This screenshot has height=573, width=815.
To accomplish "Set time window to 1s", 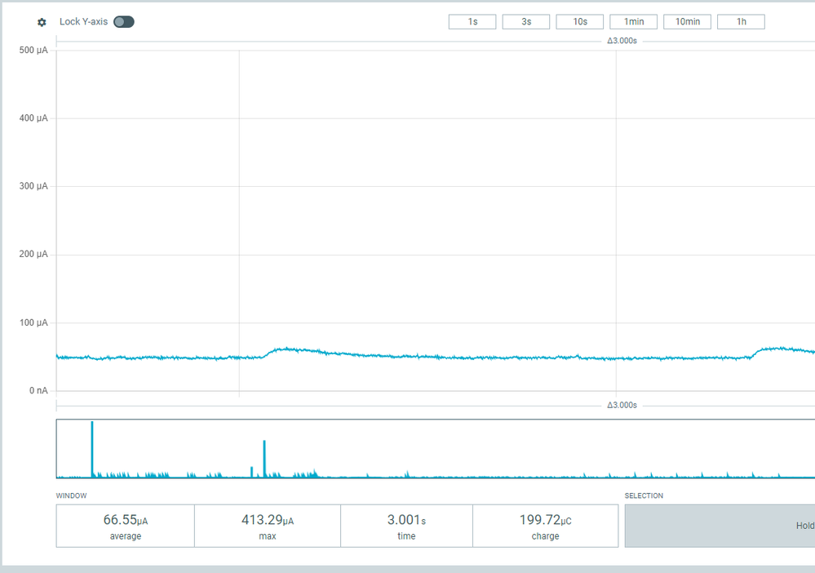I will tap(472, 22).
